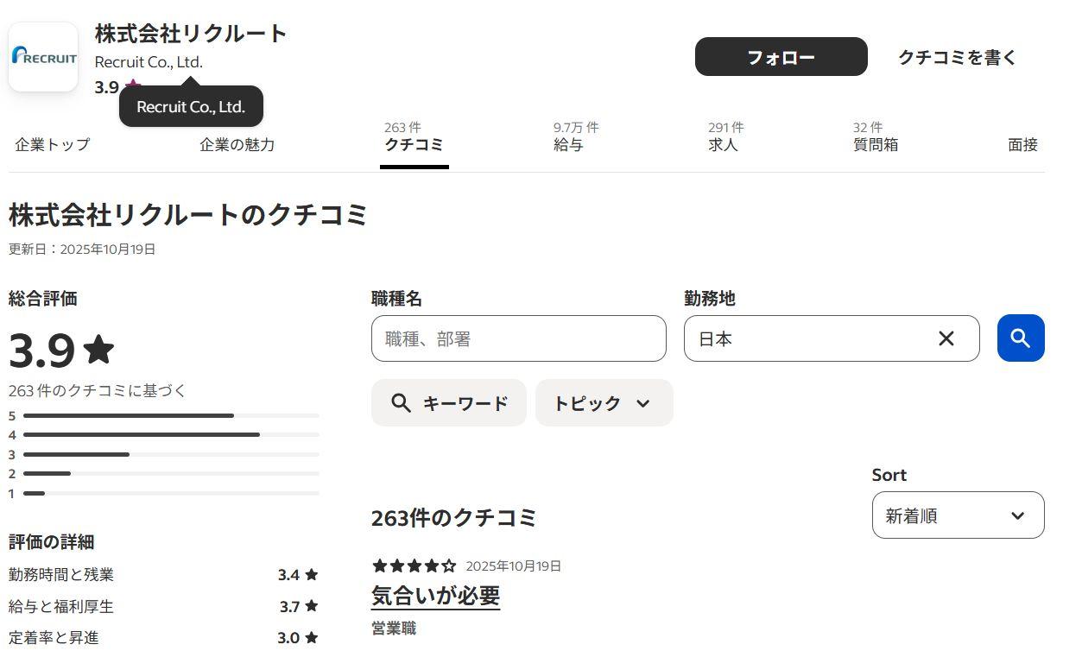Viewport: 1082px width, 657px height.
Task: Click クチコミを書く to write a review
Action: (957, 56)
